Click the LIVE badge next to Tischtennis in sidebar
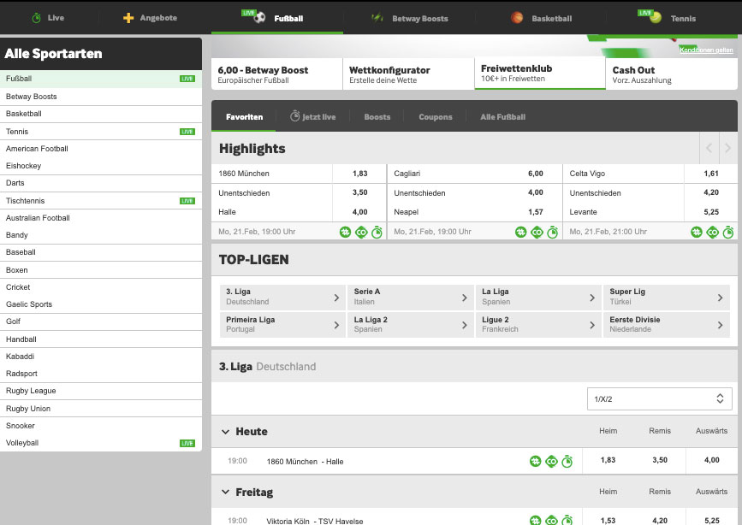 coord(187,201)
